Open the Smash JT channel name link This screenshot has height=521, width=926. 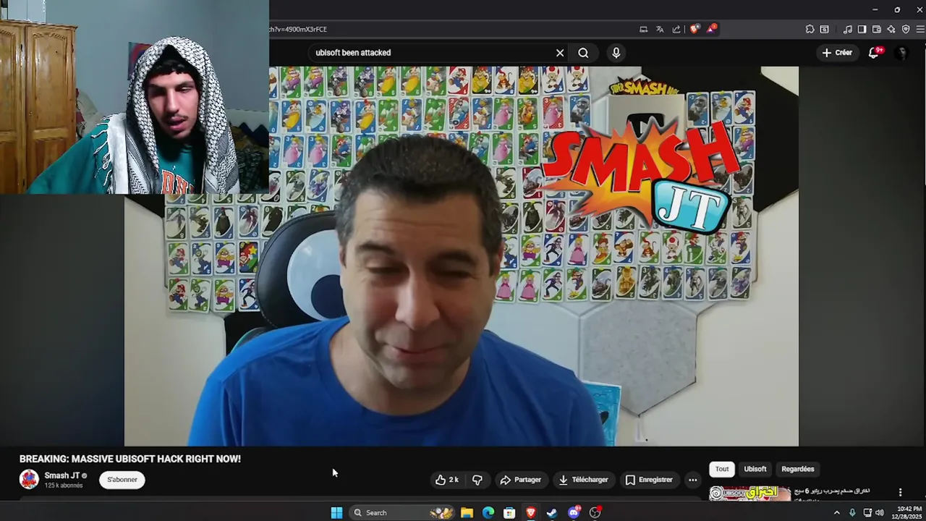(x=62, y=475)
